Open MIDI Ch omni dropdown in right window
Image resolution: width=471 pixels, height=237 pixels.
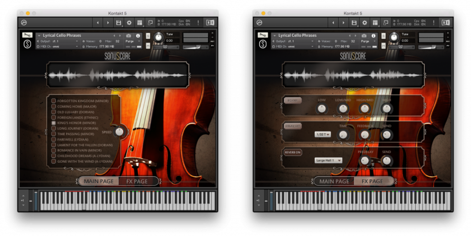(293, 46)
